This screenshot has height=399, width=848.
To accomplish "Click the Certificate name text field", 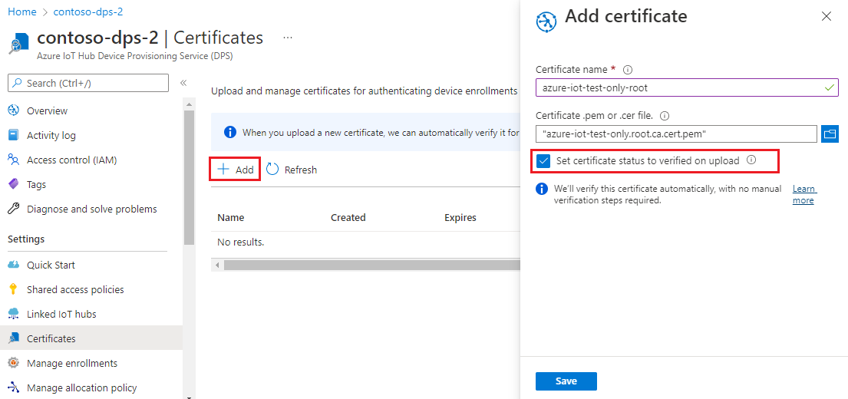I will click(687, 87).
